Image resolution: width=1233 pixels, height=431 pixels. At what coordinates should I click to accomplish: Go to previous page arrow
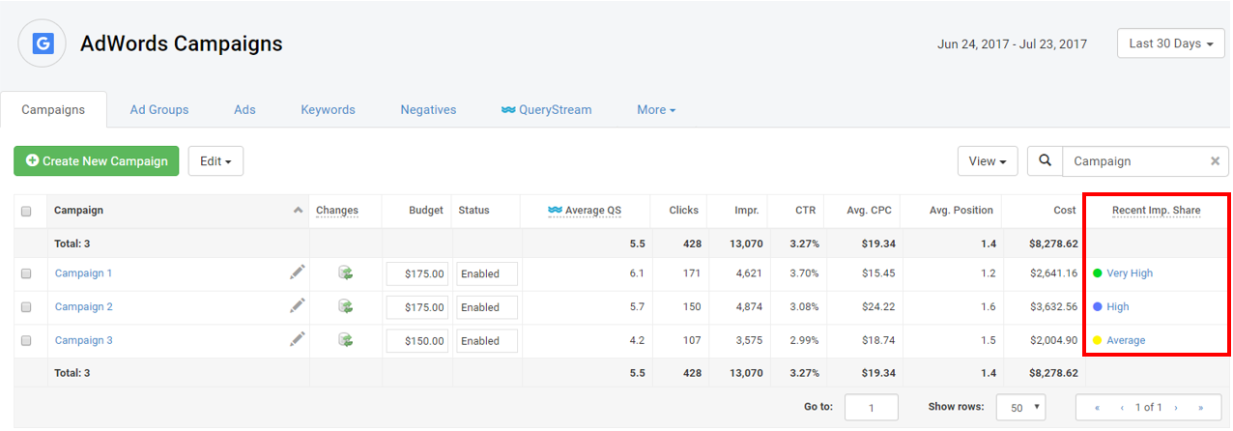[x=1122, y=408]
